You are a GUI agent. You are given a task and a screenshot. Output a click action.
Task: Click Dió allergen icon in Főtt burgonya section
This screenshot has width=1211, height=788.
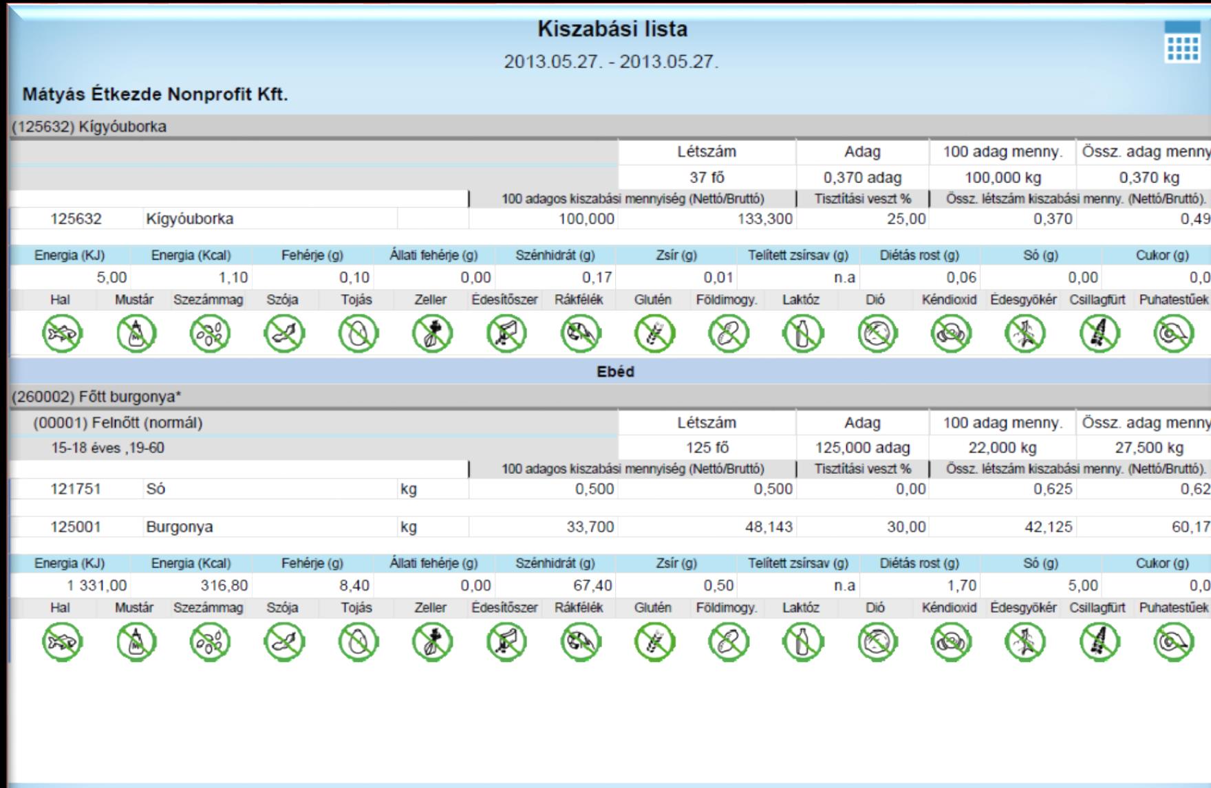point(877,642)
